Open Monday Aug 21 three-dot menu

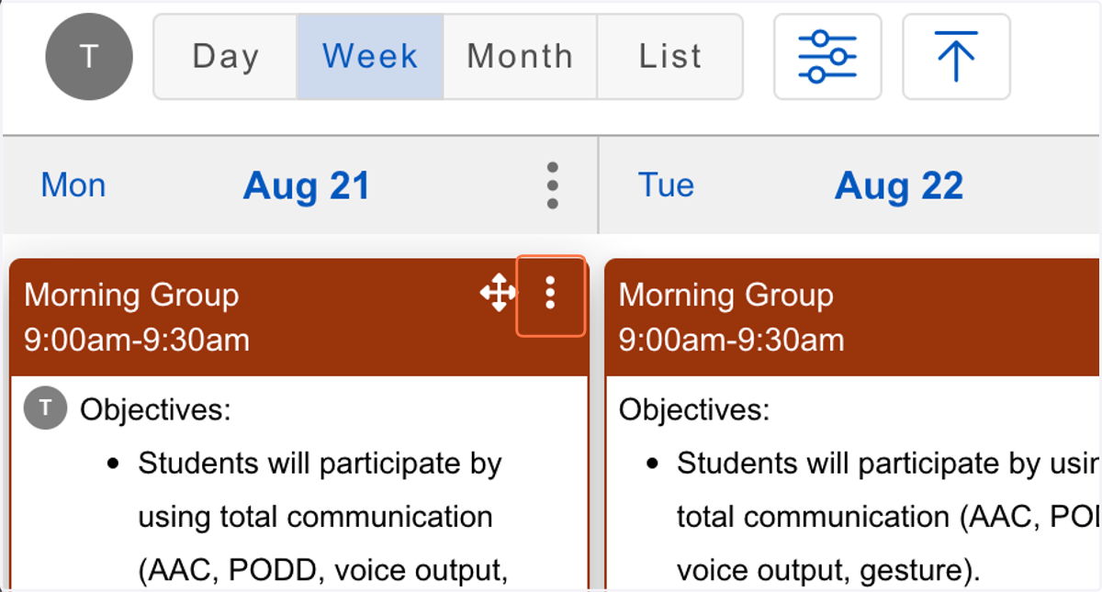coord(552,185)
